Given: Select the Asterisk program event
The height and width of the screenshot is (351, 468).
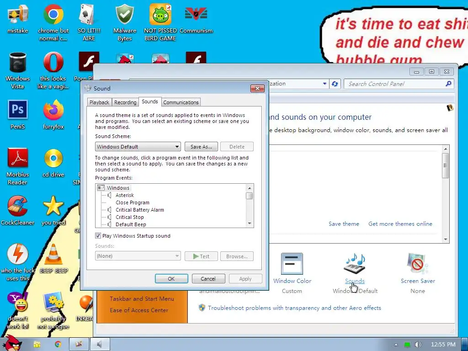Looking at the screenshot, I should 125,195.
